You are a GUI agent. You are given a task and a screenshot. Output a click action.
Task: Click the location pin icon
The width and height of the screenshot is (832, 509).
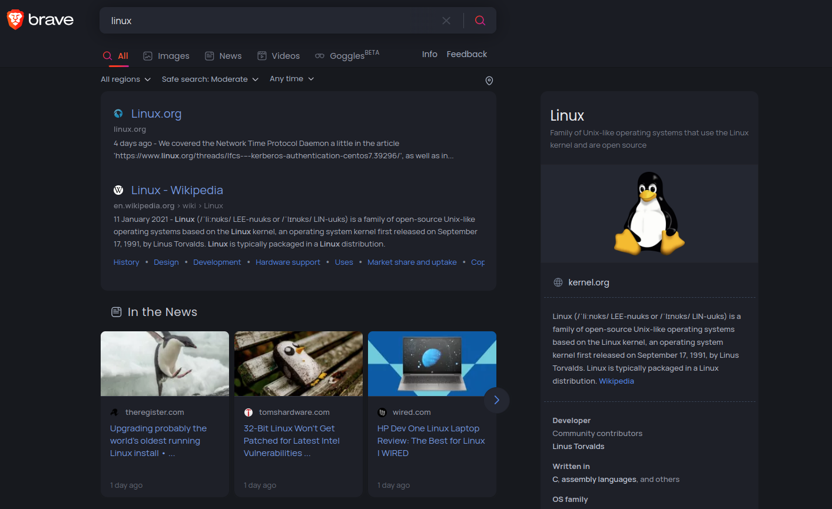click(x=489, y=81)
